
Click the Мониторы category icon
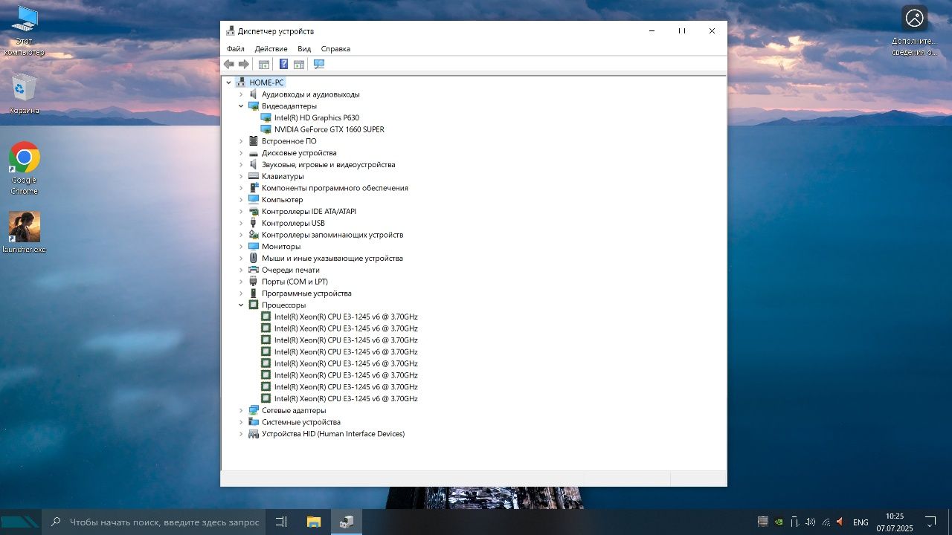[x=254, y=247]
